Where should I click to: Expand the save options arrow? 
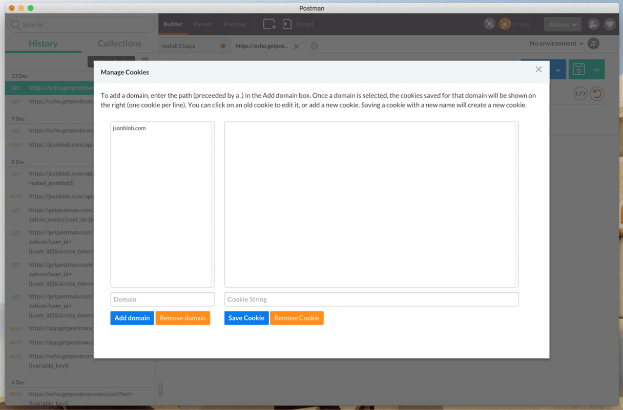click(x=597, y=70)
